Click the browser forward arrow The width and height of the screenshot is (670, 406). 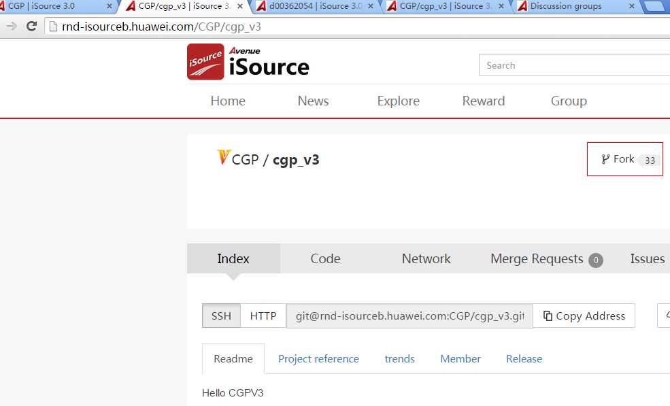12,26
